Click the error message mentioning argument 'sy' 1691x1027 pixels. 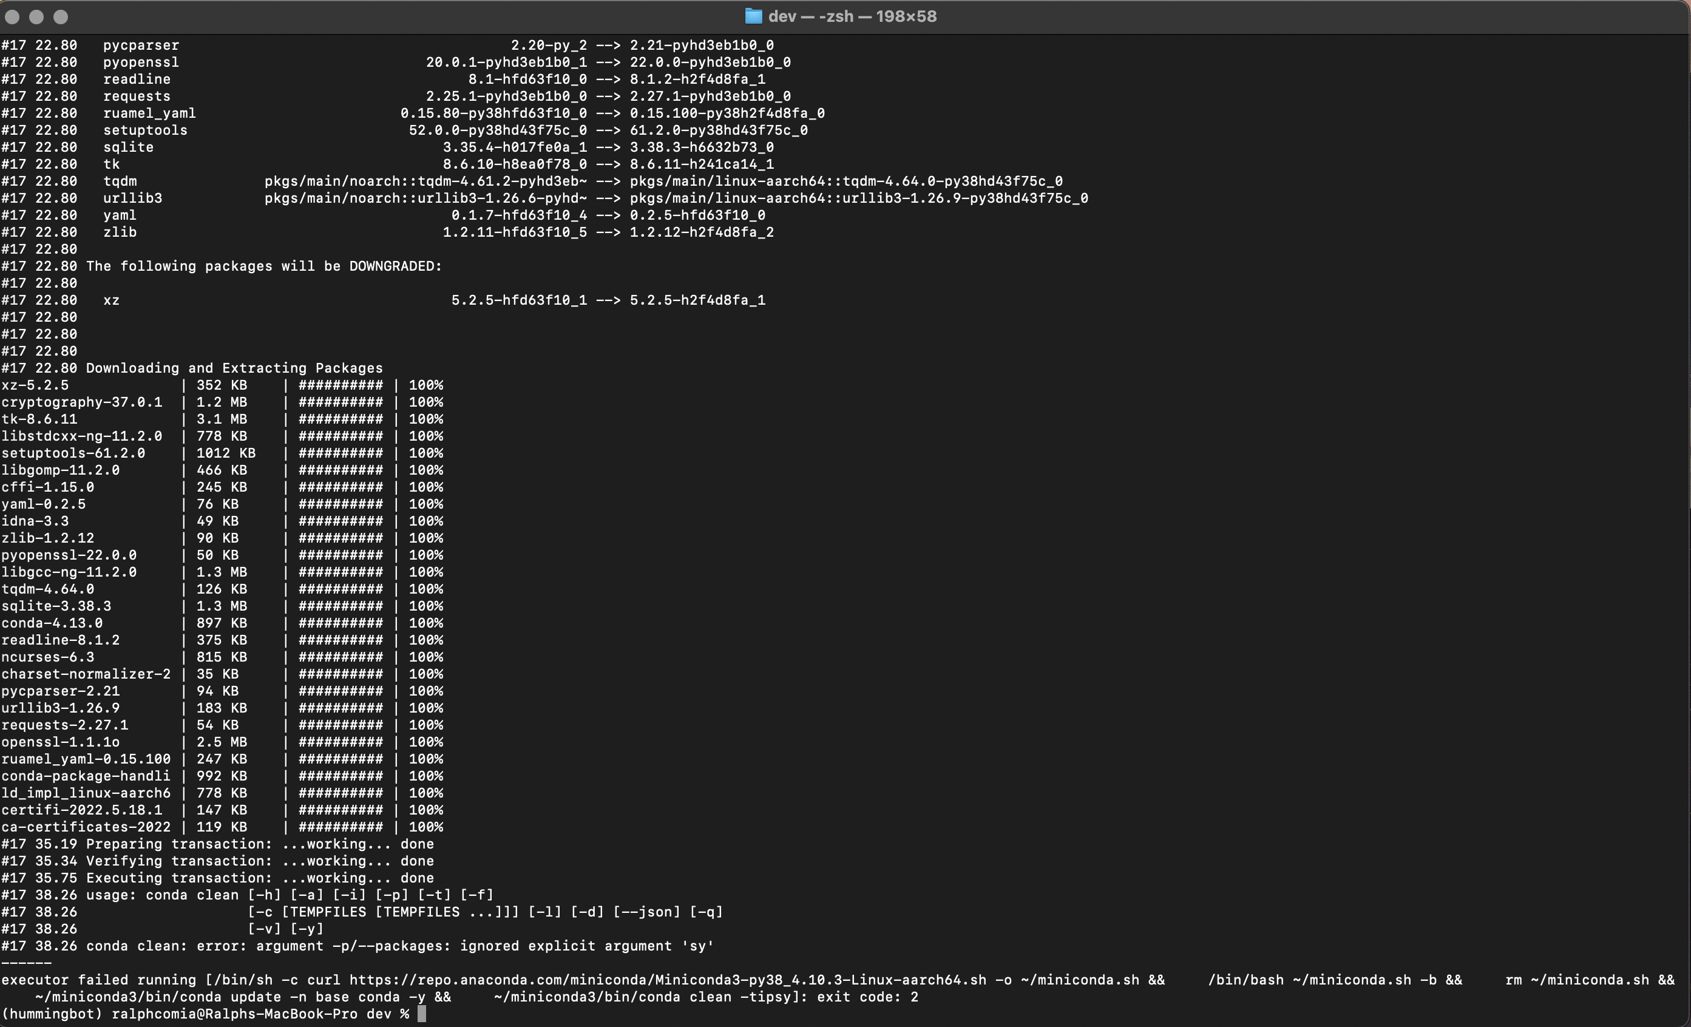400,946
